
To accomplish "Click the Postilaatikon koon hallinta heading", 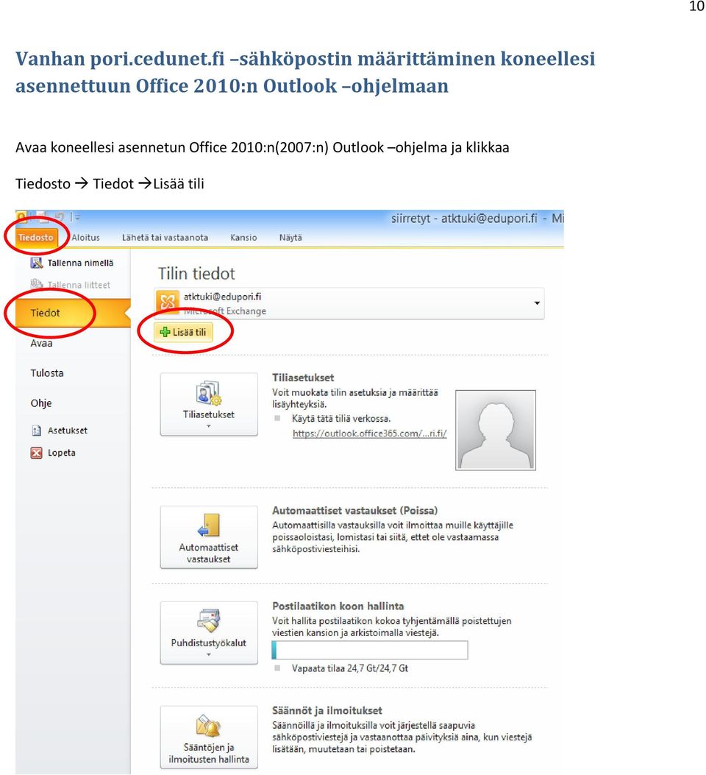I will (x=338, y=606).
